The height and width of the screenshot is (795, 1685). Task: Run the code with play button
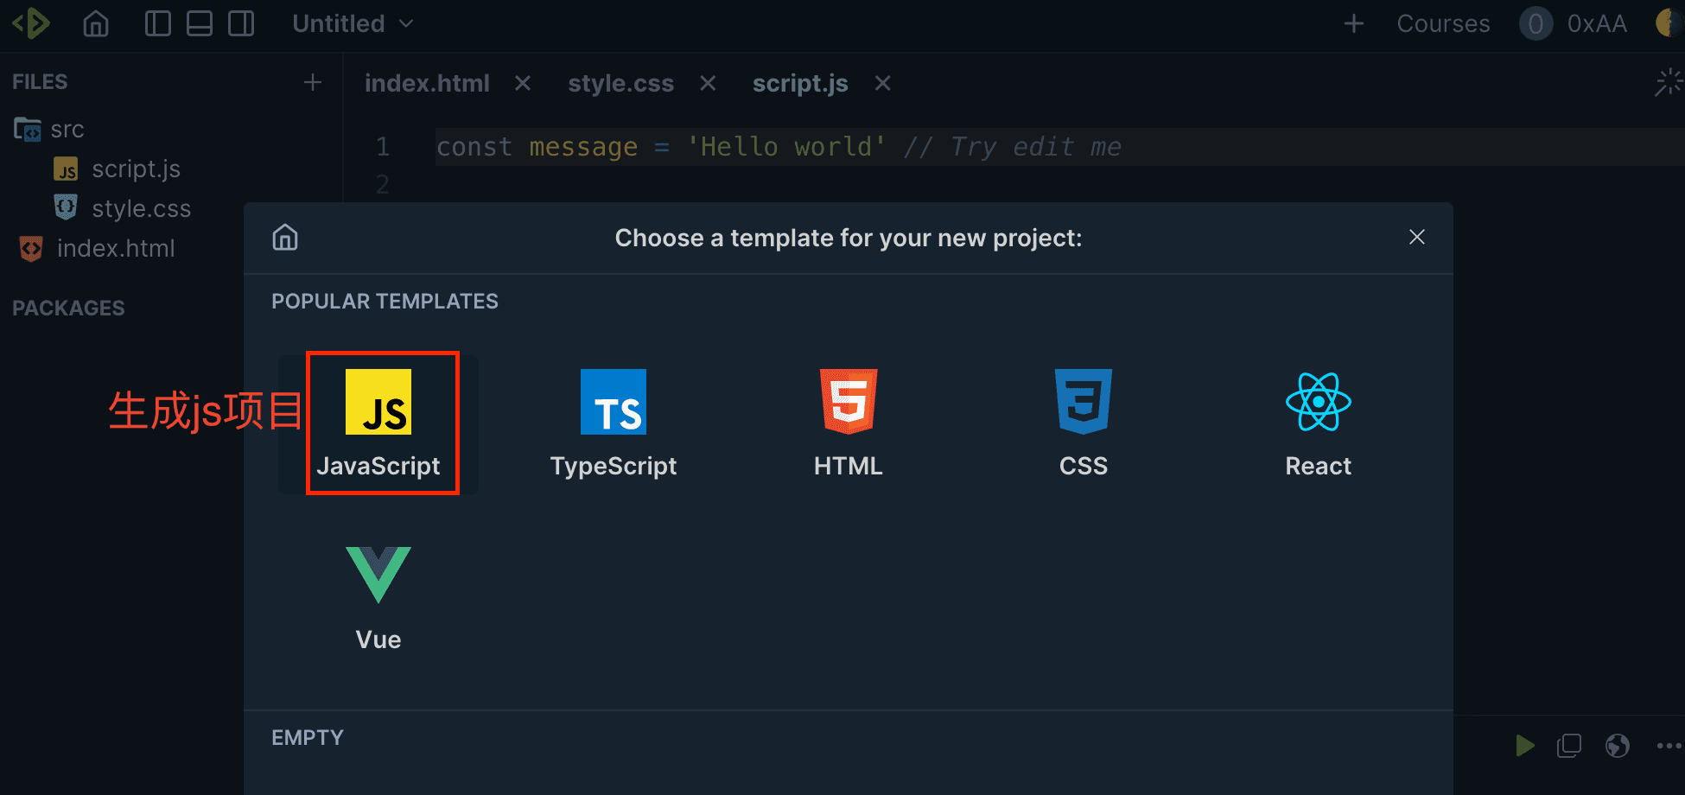pyautogui.click(x=1524, y=745)
